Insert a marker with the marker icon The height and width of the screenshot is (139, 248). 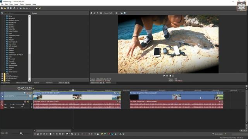pos(102,134)
